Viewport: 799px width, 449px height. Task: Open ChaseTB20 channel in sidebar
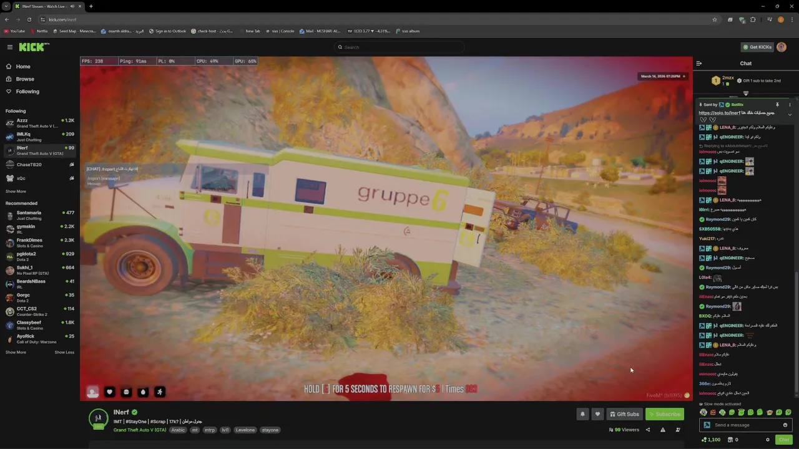click(x=40, y=165)
